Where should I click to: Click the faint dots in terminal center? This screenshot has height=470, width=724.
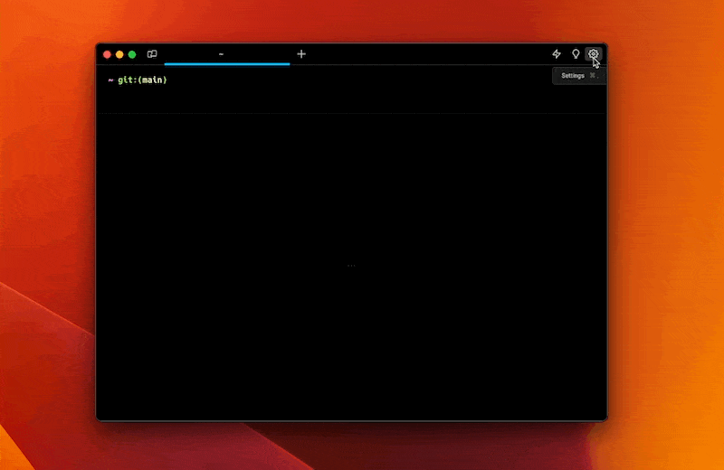[x=351, y=266]
